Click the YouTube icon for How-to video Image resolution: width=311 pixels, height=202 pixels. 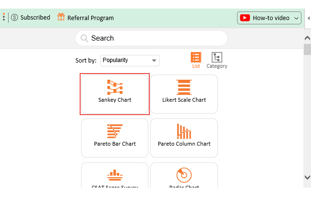245,18
